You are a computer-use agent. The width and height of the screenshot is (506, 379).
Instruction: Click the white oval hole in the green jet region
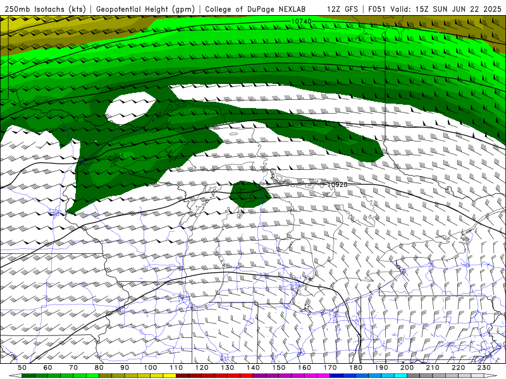[131, 108]
